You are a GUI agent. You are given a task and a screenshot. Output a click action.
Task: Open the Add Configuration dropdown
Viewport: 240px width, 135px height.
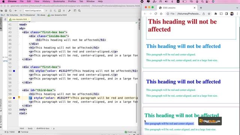click(34, 11)
